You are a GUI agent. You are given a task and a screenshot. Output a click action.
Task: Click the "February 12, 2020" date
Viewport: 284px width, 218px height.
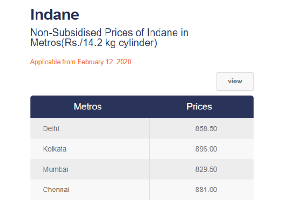[104, 62]
